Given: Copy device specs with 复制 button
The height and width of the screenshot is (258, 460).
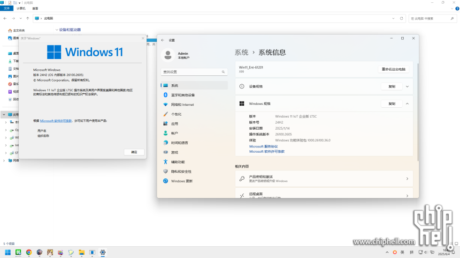Looking at the screenshot, I should pyautogui.click(x=391, y=87).
